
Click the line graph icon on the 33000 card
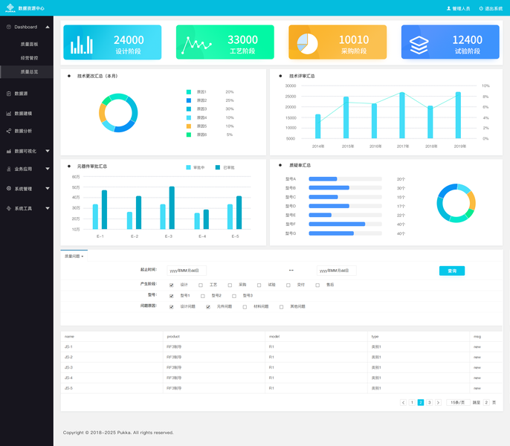click(x=196, y=45)
